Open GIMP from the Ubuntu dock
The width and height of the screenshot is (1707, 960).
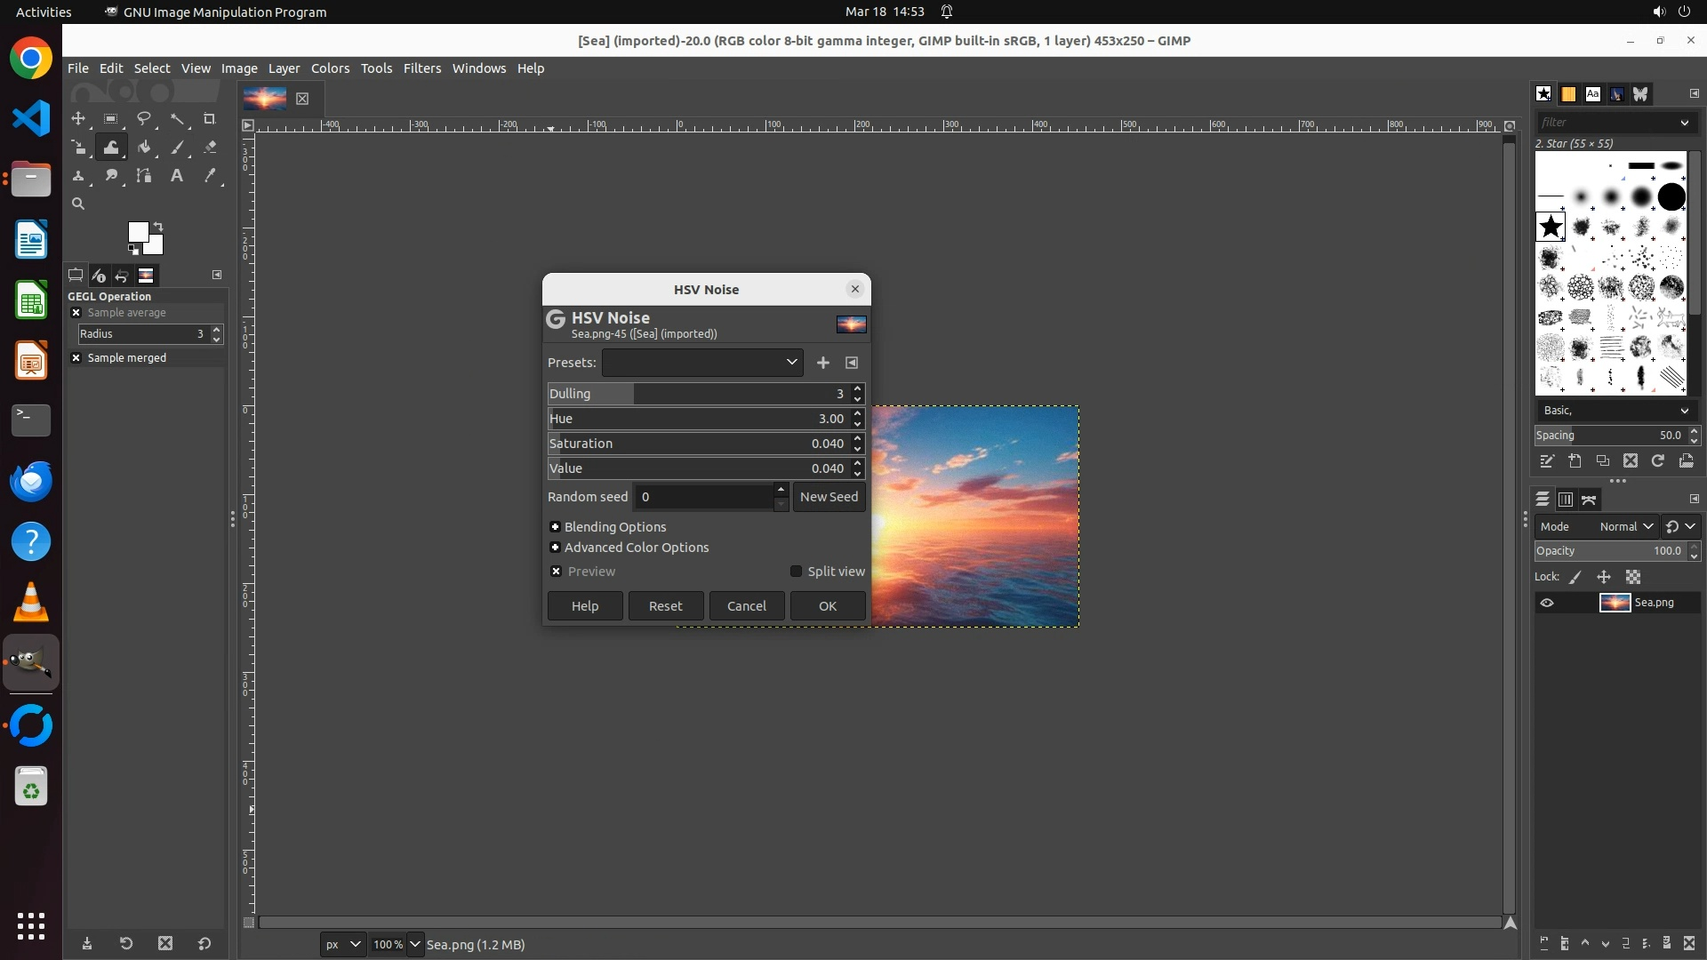(31, 663)
